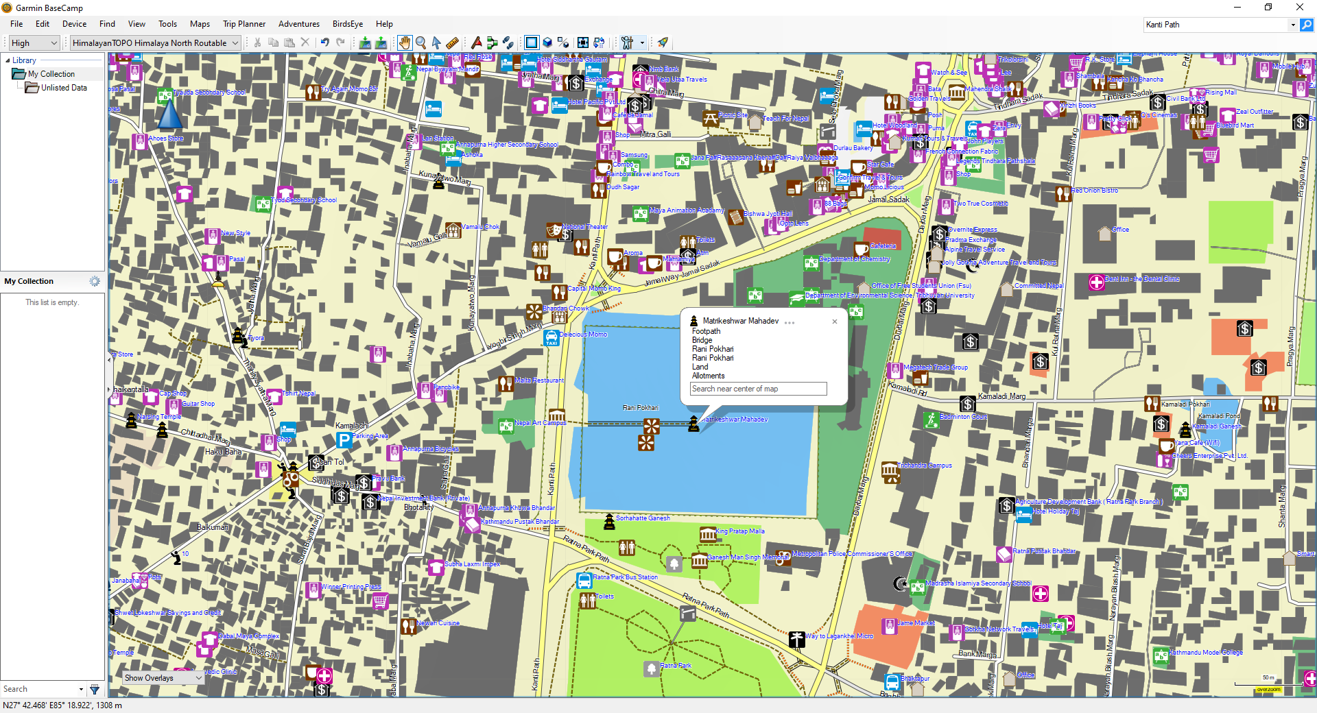The image size is (1317, 713).
Task: Open the My Collection gear options
Action: [x=95, y=281]
